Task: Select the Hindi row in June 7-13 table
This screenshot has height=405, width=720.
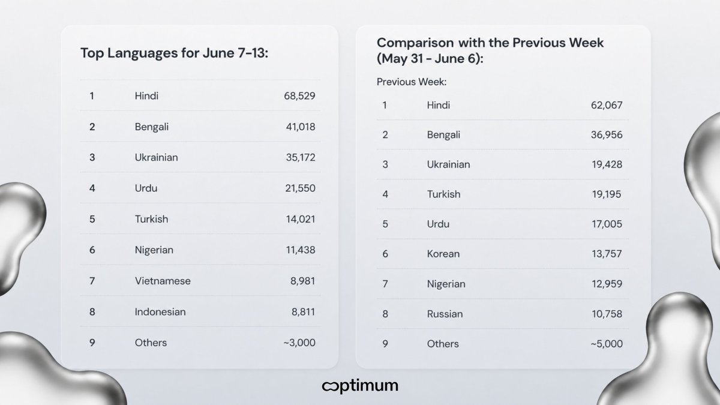Action: (x=200, y=95)
